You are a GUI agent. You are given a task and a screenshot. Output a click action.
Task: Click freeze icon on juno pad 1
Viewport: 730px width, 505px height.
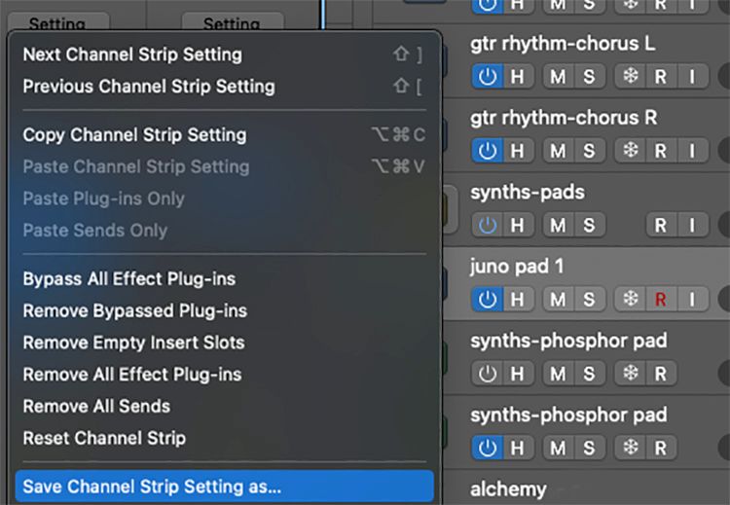(x=630, y=299)
